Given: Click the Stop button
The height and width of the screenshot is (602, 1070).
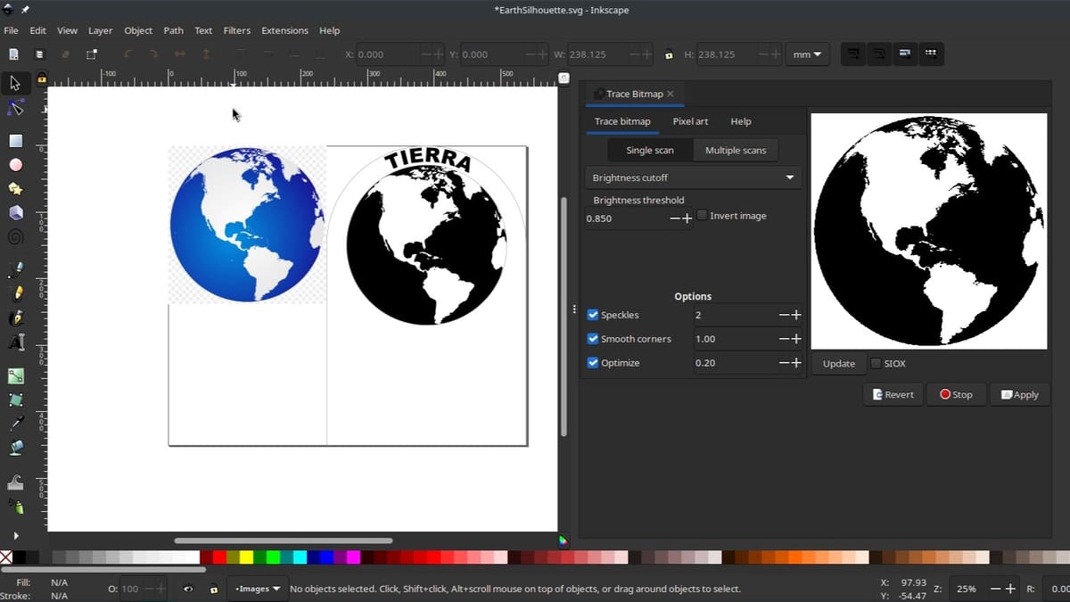Looking at the screenshot, I should pyautogui.click(x=956, y=394).
